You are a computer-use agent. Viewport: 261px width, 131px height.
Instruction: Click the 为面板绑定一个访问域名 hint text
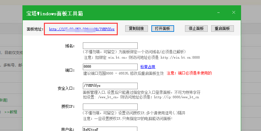tap(134, 52)
